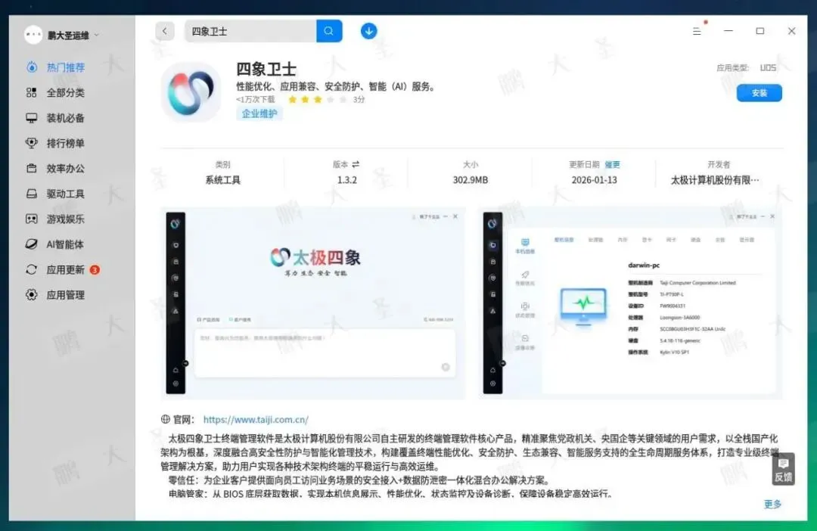Click the globe icon beside 官网
The image size is (817, 531).
[x=166, y=419]
